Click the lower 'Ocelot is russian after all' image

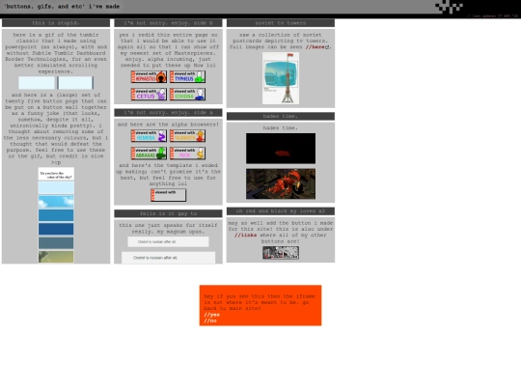[x=168, y=258]
